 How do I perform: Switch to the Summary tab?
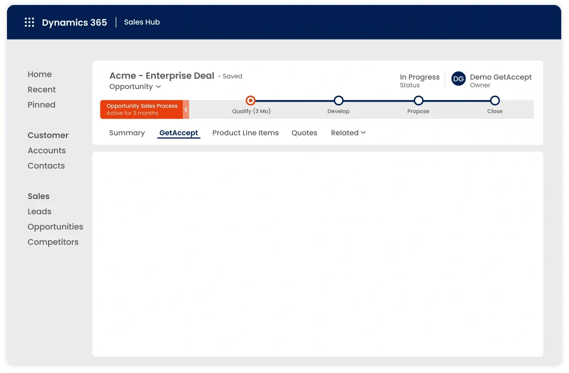127,133
